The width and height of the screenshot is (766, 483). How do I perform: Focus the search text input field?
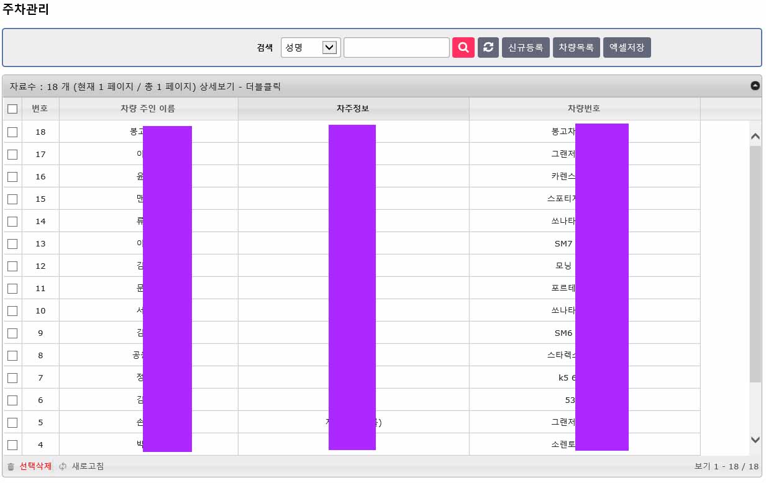396,47
